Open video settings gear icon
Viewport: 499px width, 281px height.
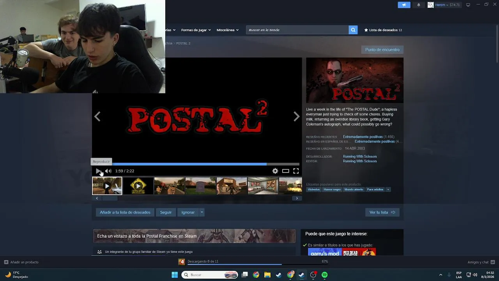tap(275, 171)
